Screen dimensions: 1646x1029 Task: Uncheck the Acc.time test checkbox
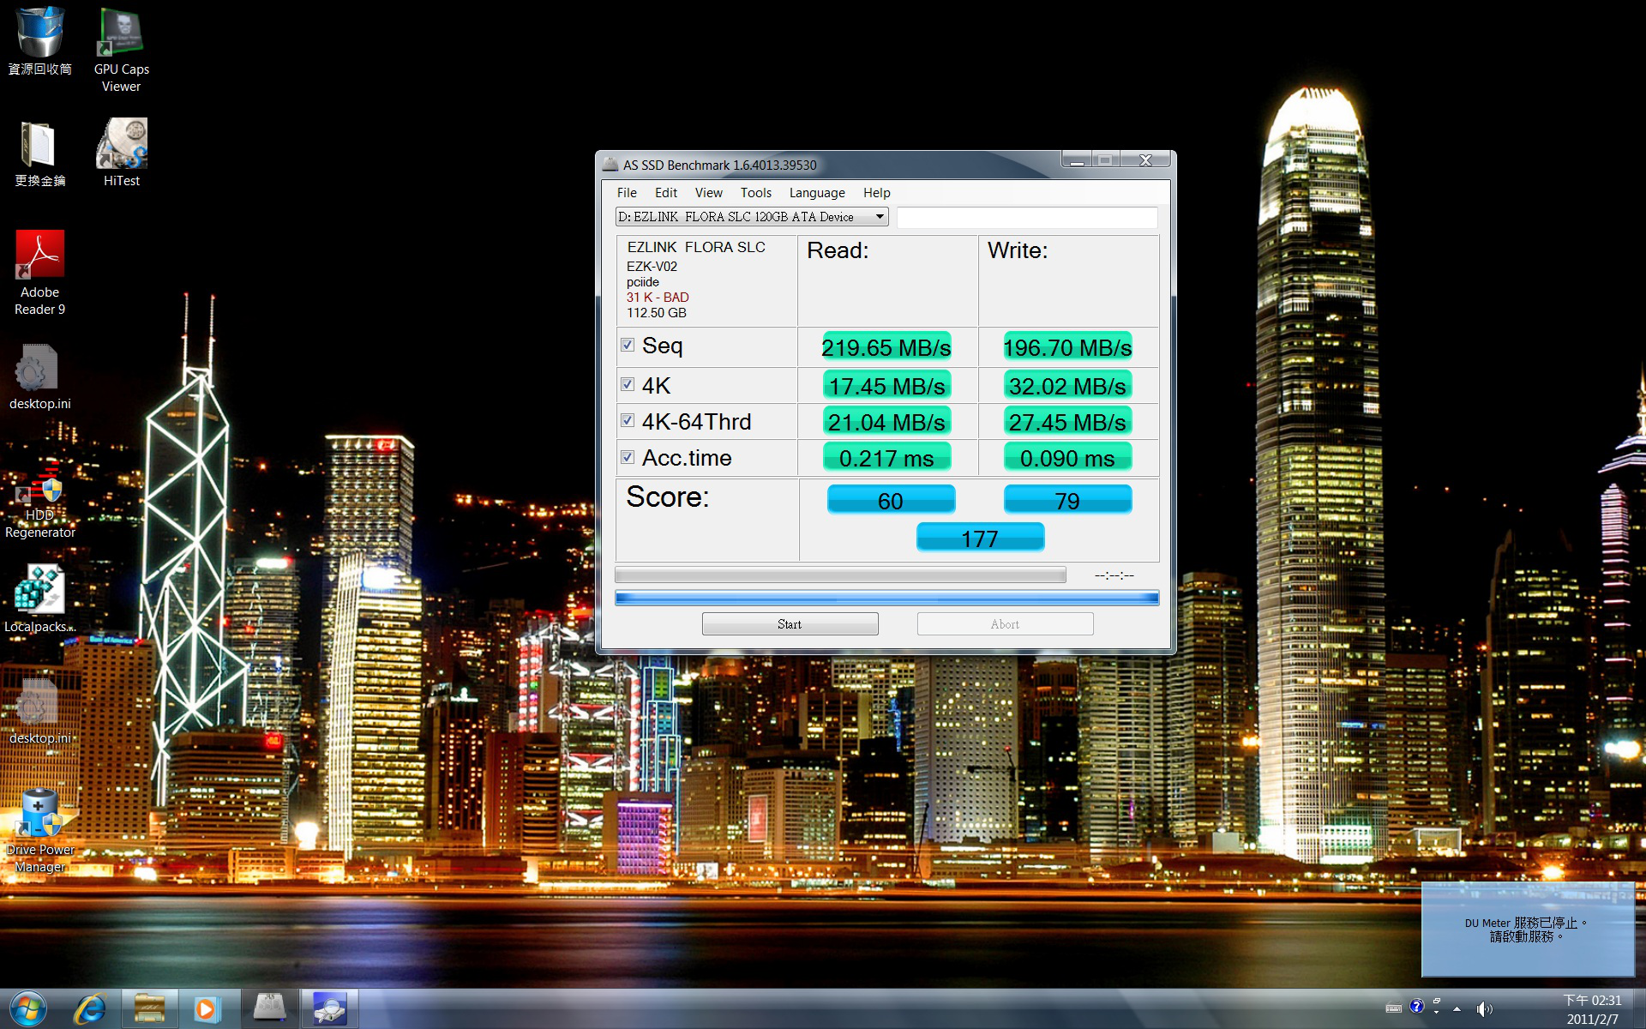coord(628,457)
